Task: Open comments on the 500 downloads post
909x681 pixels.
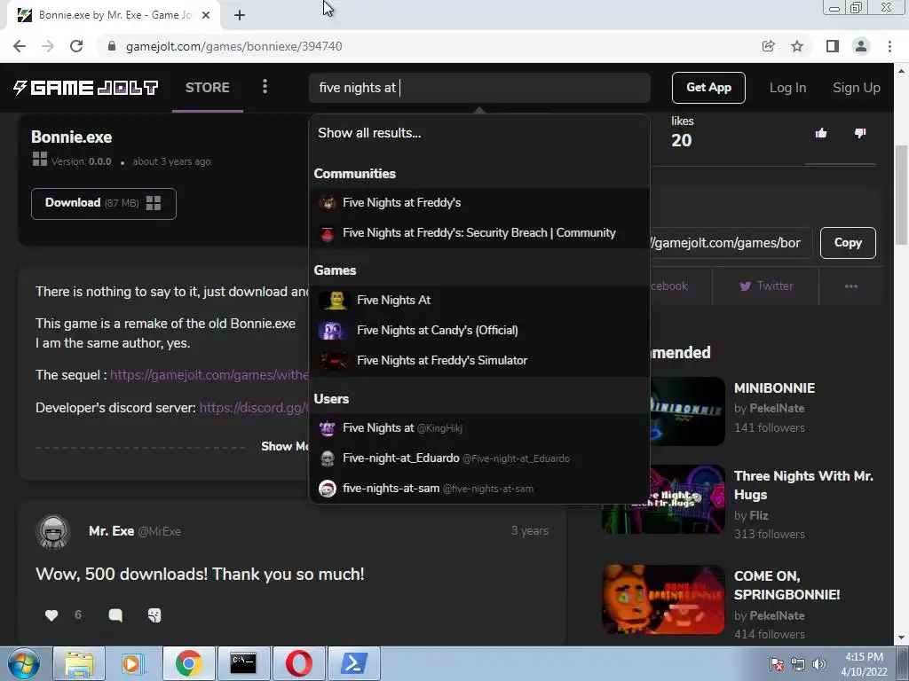Action: 115,615
